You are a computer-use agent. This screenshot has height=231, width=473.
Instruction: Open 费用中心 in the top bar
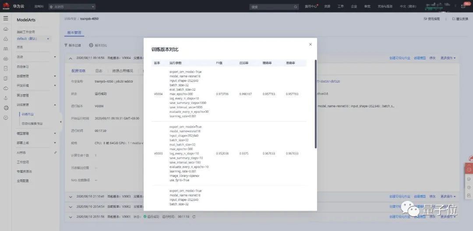coord(311,7)
